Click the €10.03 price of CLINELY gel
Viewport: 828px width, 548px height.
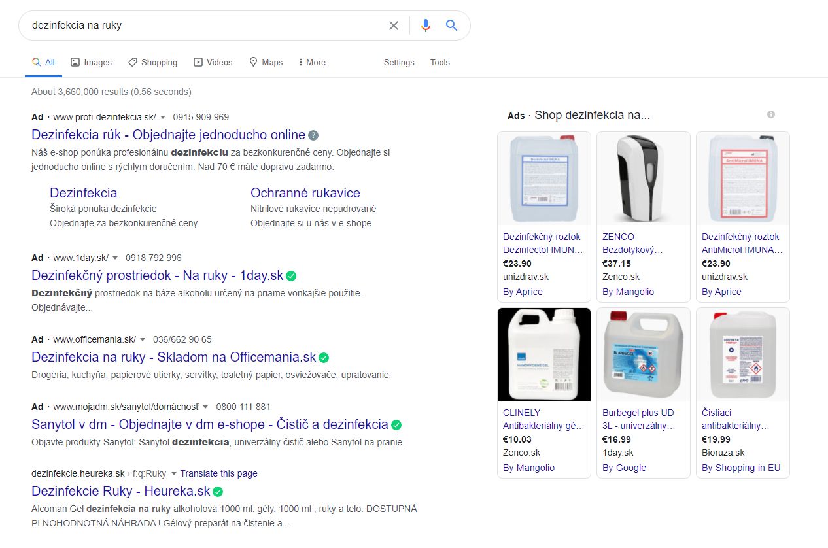point(517,439)
